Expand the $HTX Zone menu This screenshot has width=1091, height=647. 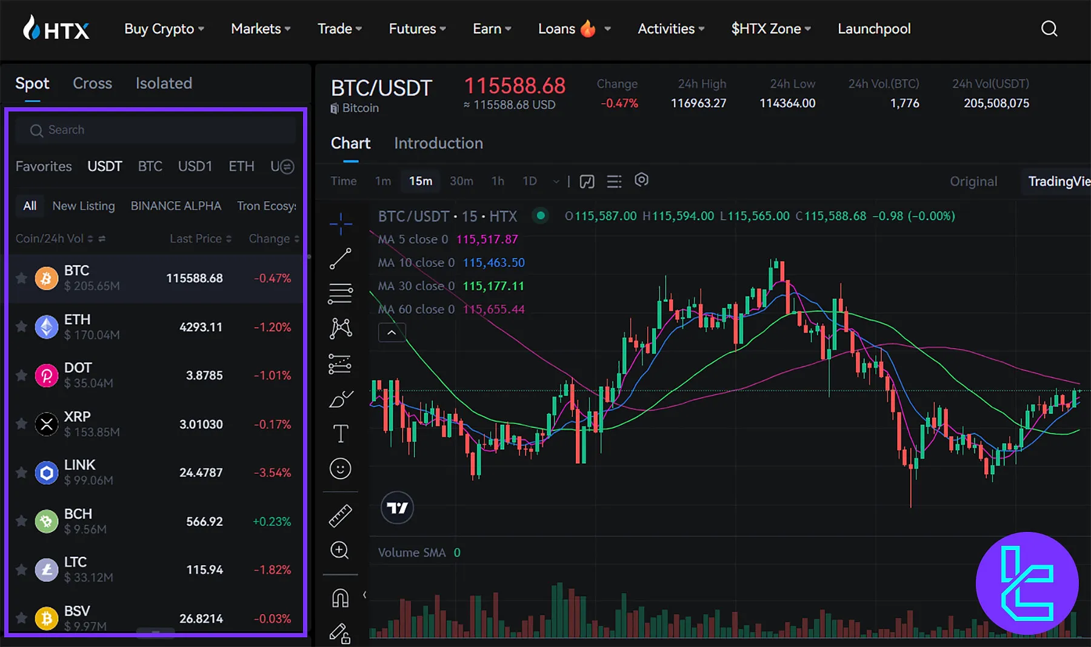(x=771, y=28)
